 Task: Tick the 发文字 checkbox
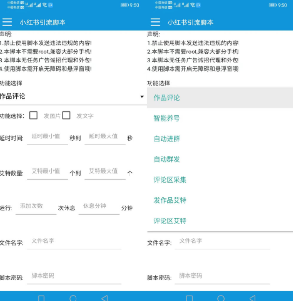66,115
